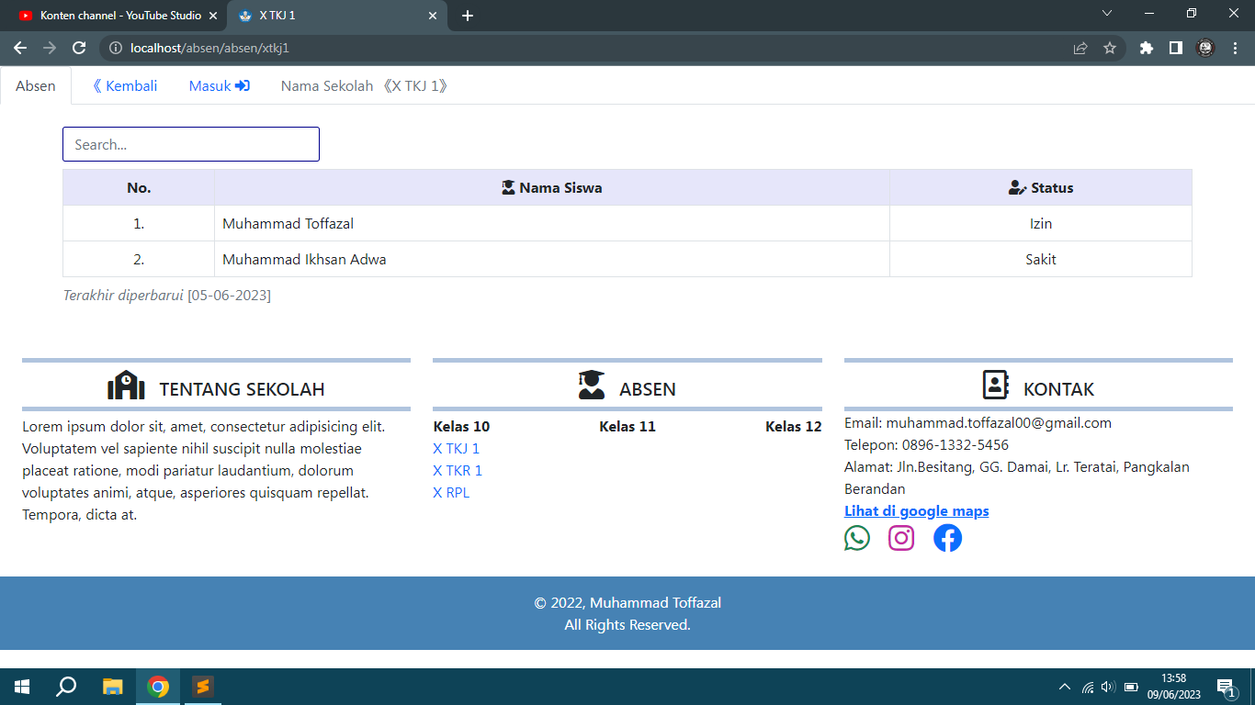Click the Search input field
Viewport: 1255px width, 705px height.
click(190, 144)
